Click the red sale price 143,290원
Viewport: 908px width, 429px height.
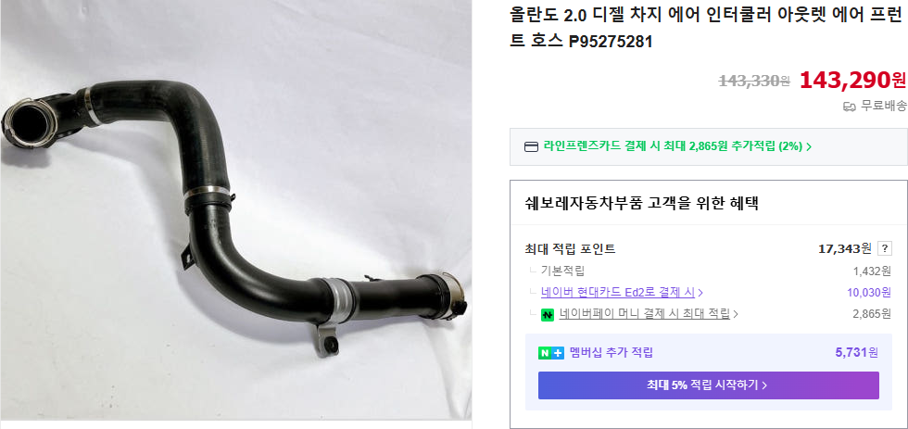tap(852, 80)
